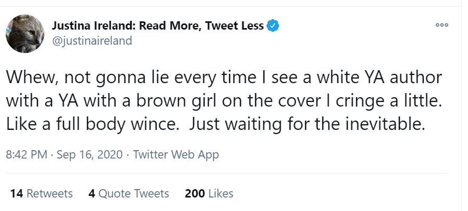Open the tweet's three-dot more options menu

coord(442,25)
